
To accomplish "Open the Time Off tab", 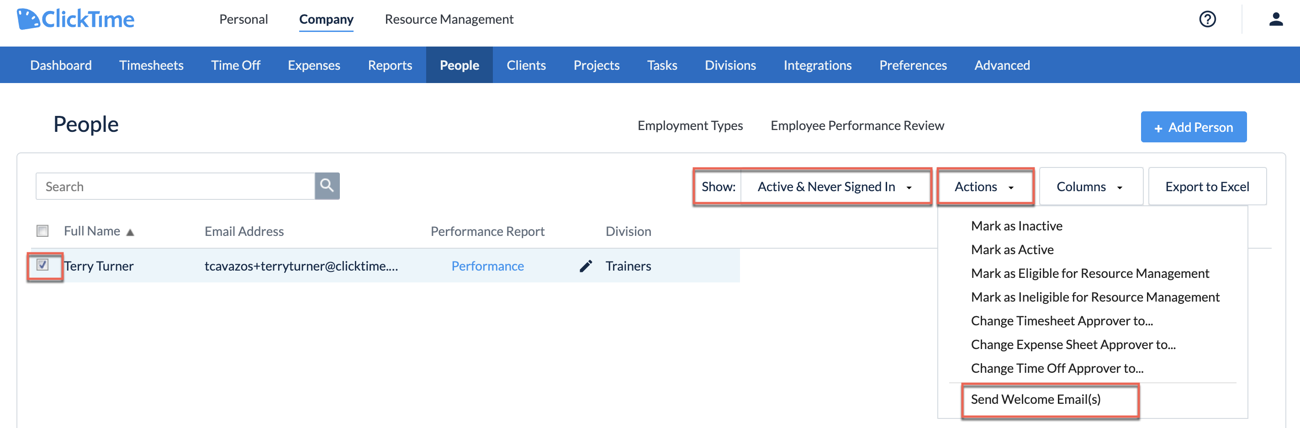I will 236,65.
